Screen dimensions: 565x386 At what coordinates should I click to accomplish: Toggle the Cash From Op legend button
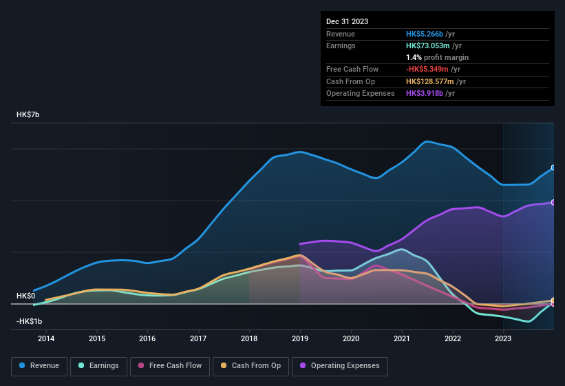(250, 366)
